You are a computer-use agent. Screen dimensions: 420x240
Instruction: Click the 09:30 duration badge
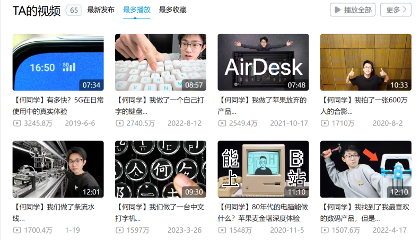tap(194, 192)
